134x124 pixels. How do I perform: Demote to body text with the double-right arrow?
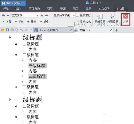point(47,15)
